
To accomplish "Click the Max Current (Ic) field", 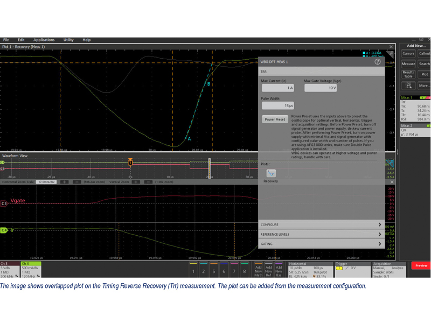I will click(278, 88).
